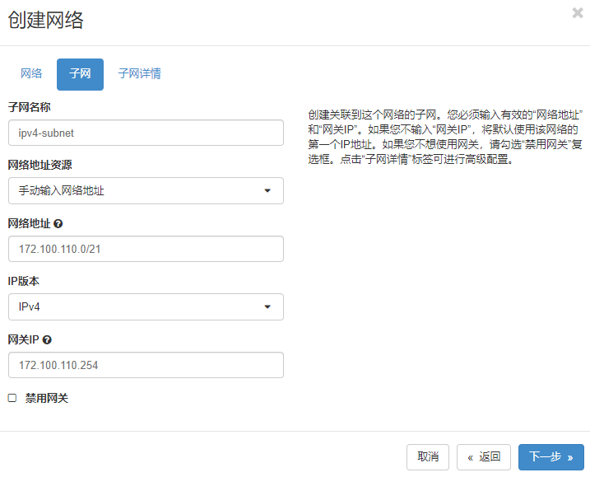Screen dimensions: 590x477
Task: Click the IP版本 field label
Action: tap(24, 281)
